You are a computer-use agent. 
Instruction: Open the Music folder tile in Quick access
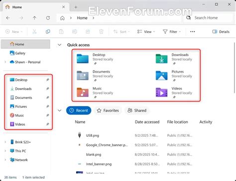click(95, 92)
